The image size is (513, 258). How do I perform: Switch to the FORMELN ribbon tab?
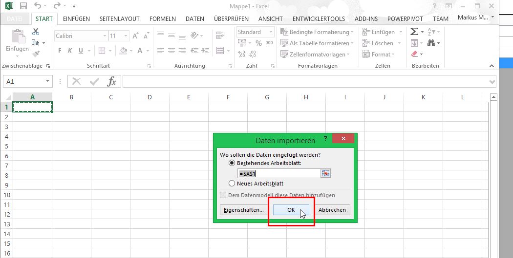click(162, 18)
